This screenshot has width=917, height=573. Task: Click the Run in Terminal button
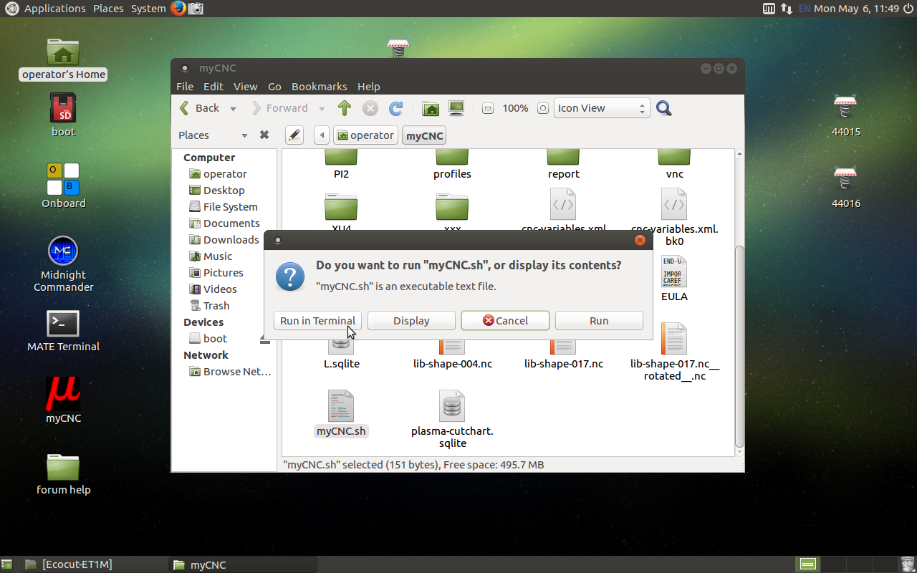tap(317, 321)
